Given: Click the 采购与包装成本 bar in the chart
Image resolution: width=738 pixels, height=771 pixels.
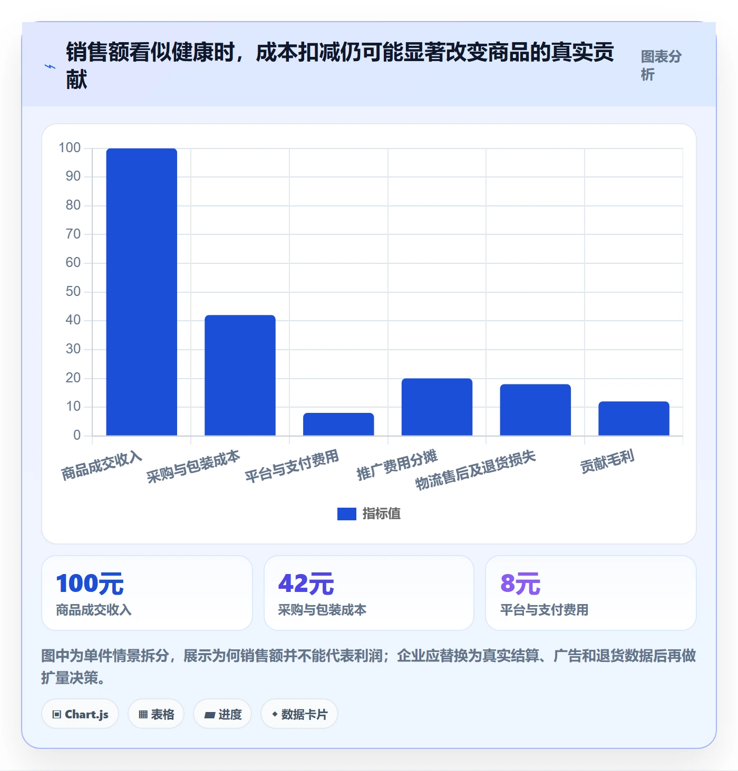Looking at the screenshot, I should 240,375.
